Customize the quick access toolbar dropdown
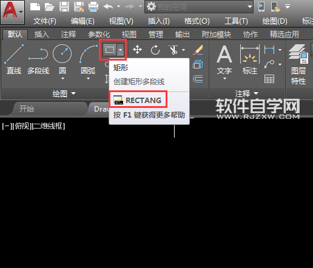The height and width of the screenshot is (268, 313). coord(288,7)
